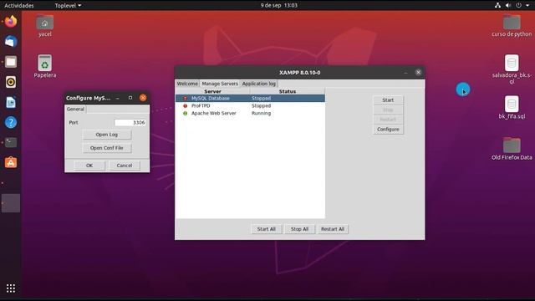Click the Configure button in XAMPP

pyautogui.click(x=388, y=130)
